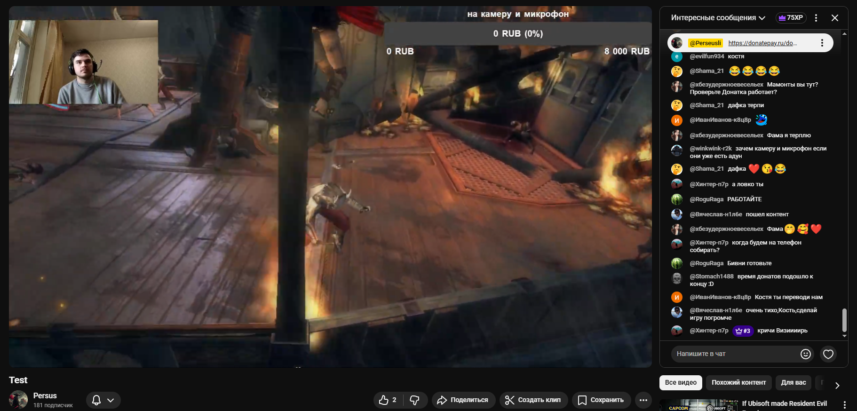The height and width of the screenshot is (411, 857).
Task: Click the message 'РАБОТАЙТЕ' from @RoguRaga
Action: 745,199
